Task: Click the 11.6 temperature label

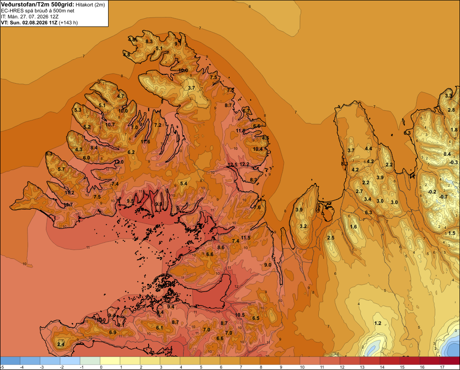Action: (x=145, y=142)
